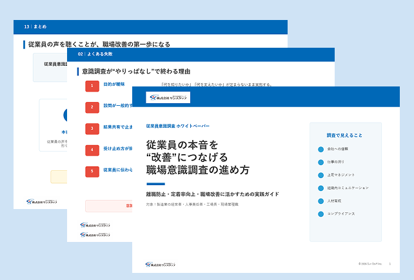Click the footer logo on the まとめ slide
The image size is (414, 280).
pos(42,202)
